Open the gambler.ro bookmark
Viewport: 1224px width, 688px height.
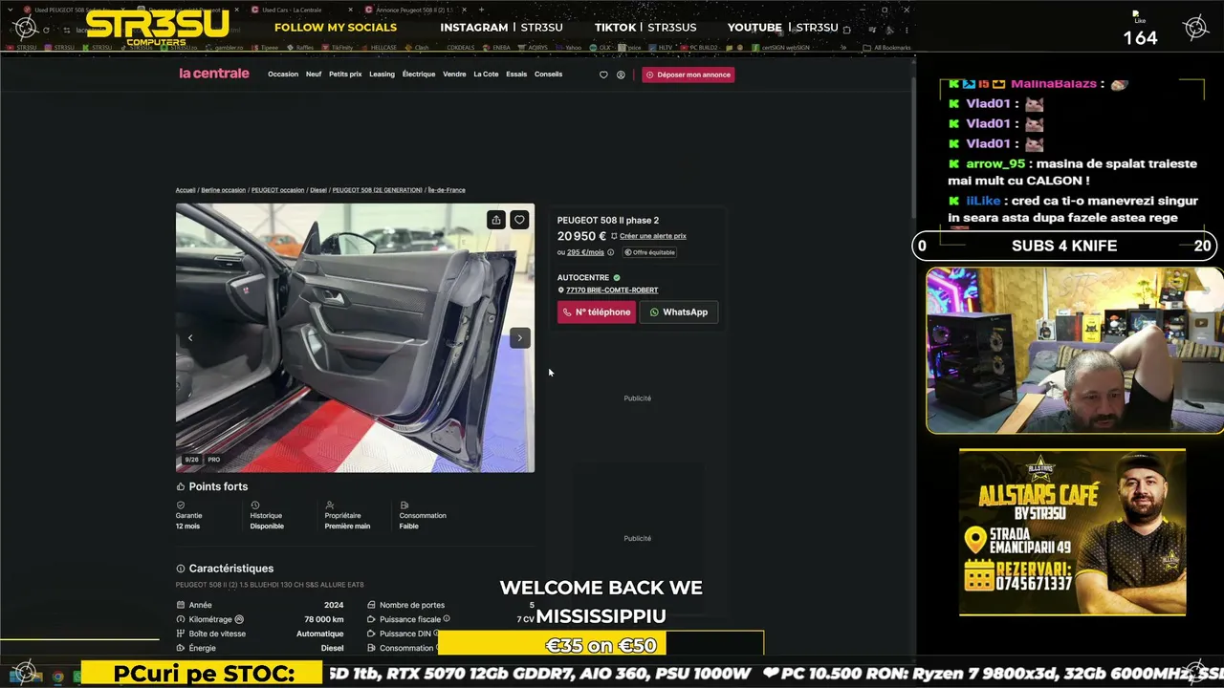coord(224,47)
